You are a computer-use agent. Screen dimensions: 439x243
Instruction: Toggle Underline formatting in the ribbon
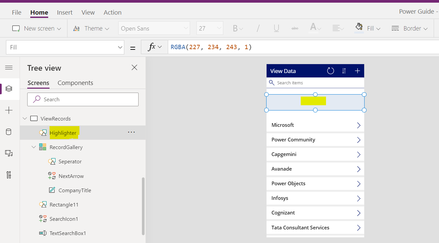coord(276,29)
